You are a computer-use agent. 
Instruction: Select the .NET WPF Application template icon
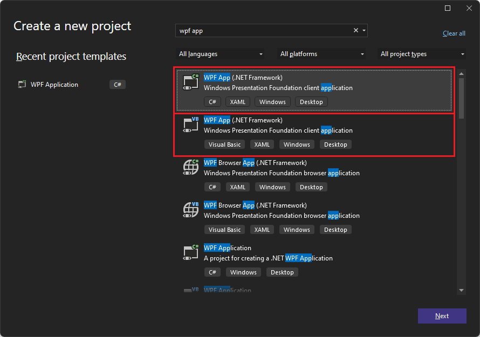point(190,252)
